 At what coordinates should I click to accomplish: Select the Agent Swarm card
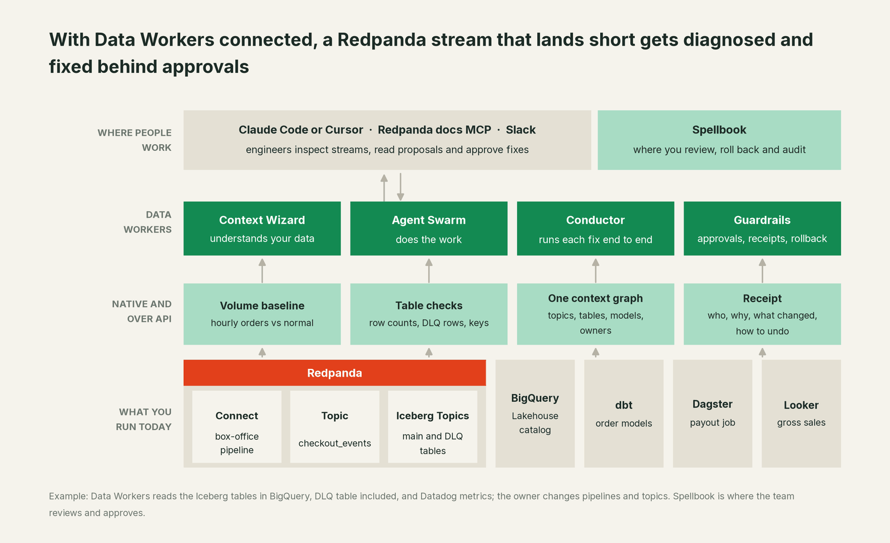(x=429, y=229)
